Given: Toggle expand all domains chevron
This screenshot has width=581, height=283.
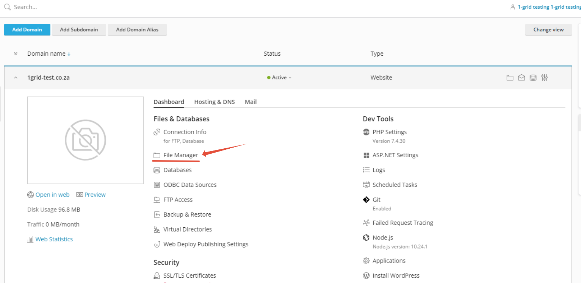Looking at the screenshot, I should tap(15, 54).
